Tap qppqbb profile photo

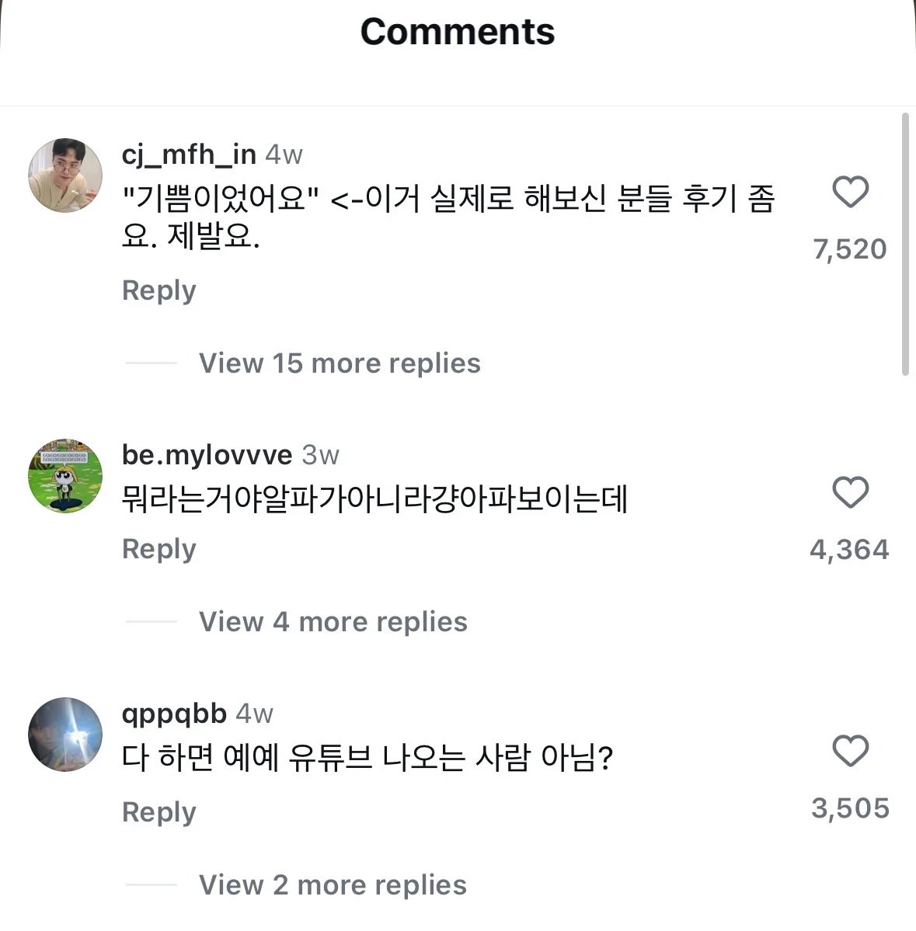pyautogui.click(x=65, y=735)
